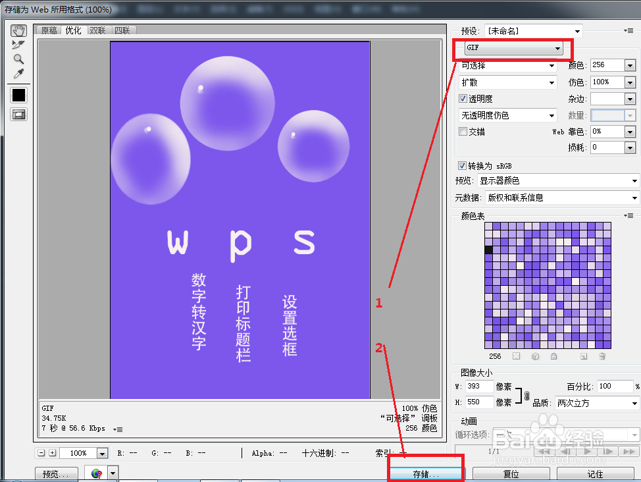The height and width of the screenshot is (482, 641).
Task: Switch to the 双联 tab
Action: tap(97, 30)
